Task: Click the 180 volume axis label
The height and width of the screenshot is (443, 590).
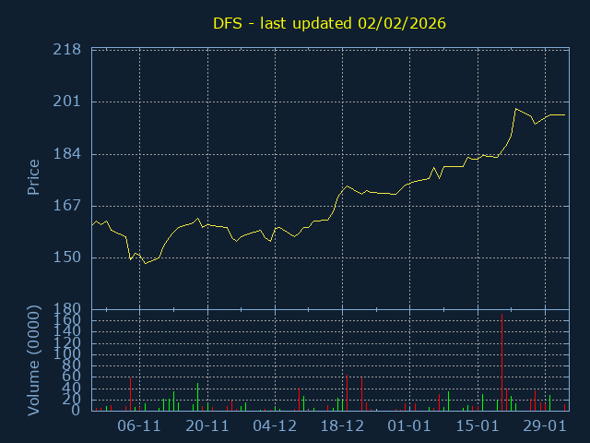Action: (x=66, y=308)
